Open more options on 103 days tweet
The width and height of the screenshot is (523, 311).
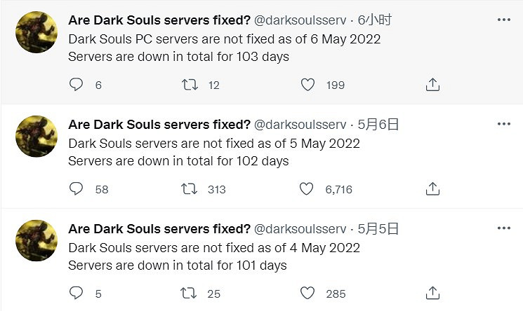(x=503, y=20)
